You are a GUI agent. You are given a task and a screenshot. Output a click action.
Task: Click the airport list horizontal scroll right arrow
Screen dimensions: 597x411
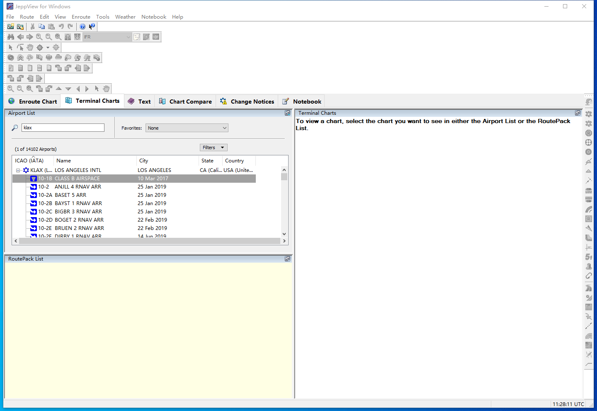[284, 241]
